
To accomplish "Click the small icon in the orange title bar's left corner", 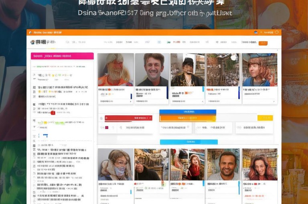I will point(30,32).
